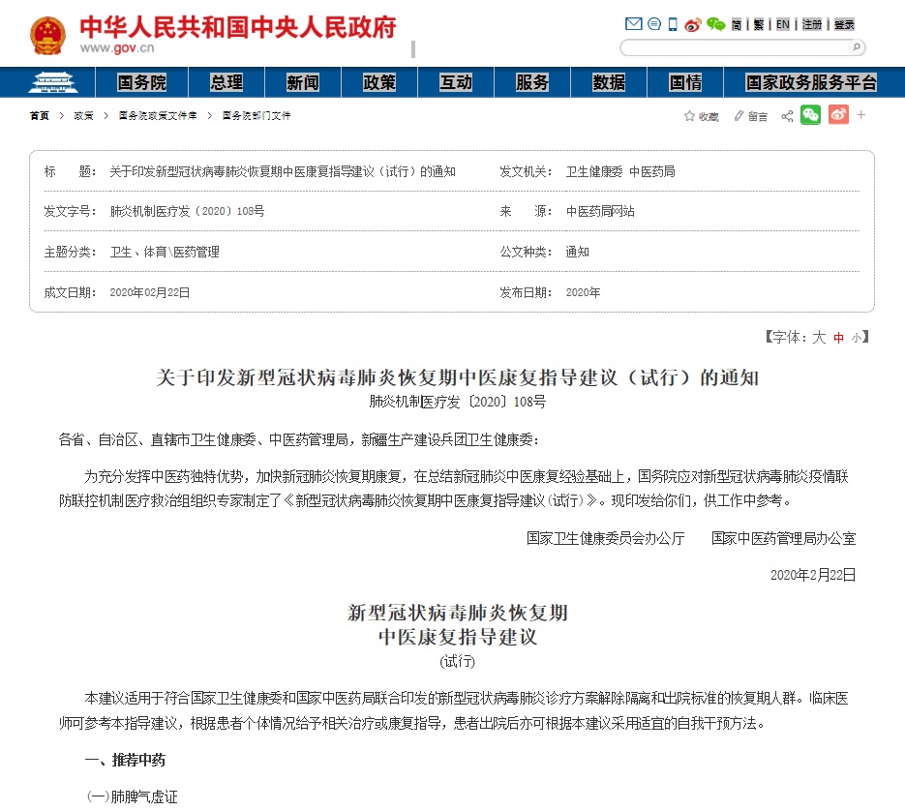
Task: Open the comment bubble icon in header
Action: (654, 24)
